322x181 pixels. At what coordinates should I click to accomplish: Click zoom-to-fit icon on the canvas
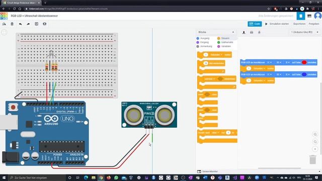[x=4, y=32]
